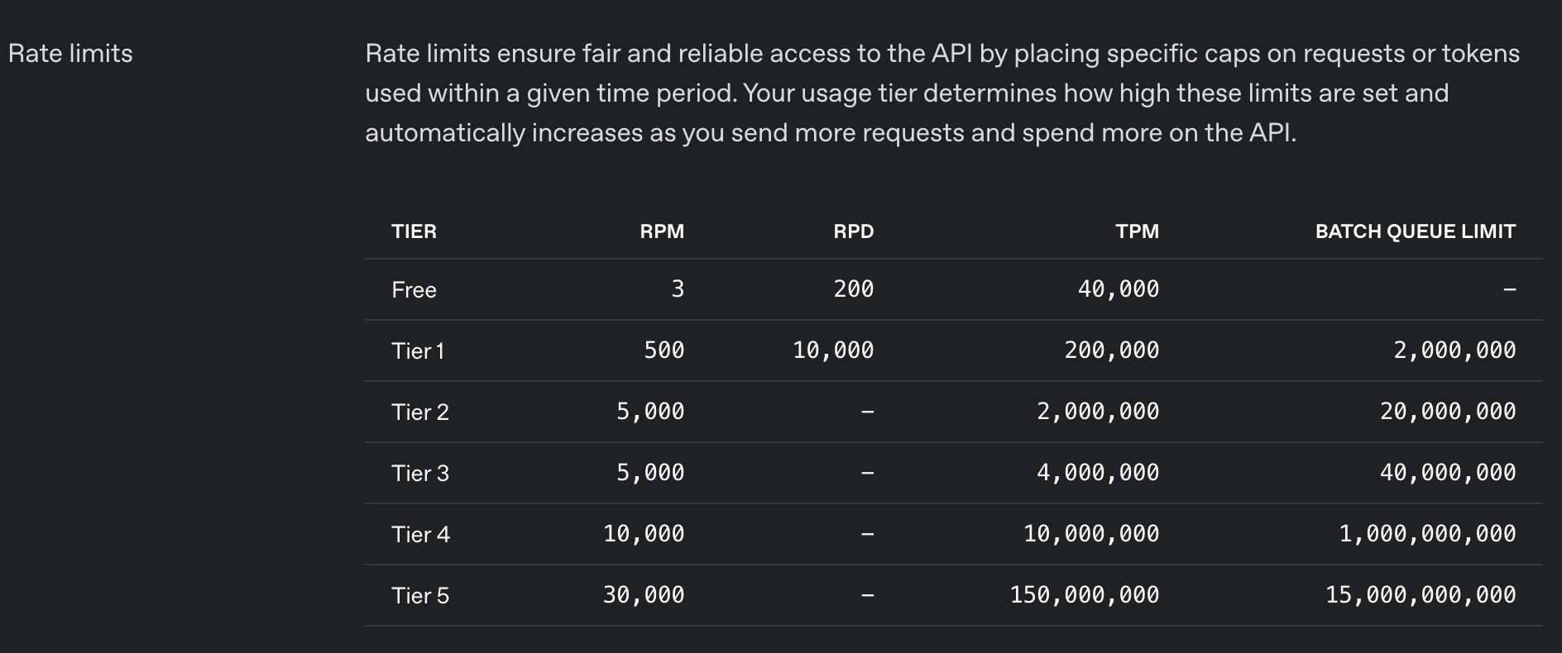This screenshot has height=653, width=1562.
Task: Click the 1,000,000,000 batch queue limit cell
Action: pyautogui.click(x=1428, y=534)
